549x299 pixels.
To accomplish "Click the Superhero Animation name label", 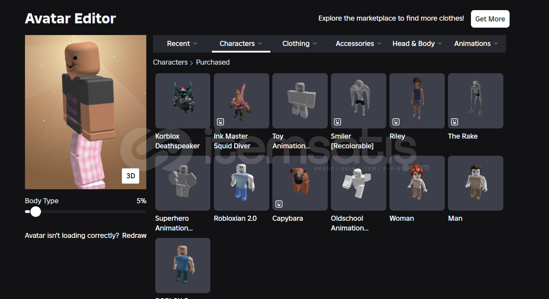I will tap(174, 223).
